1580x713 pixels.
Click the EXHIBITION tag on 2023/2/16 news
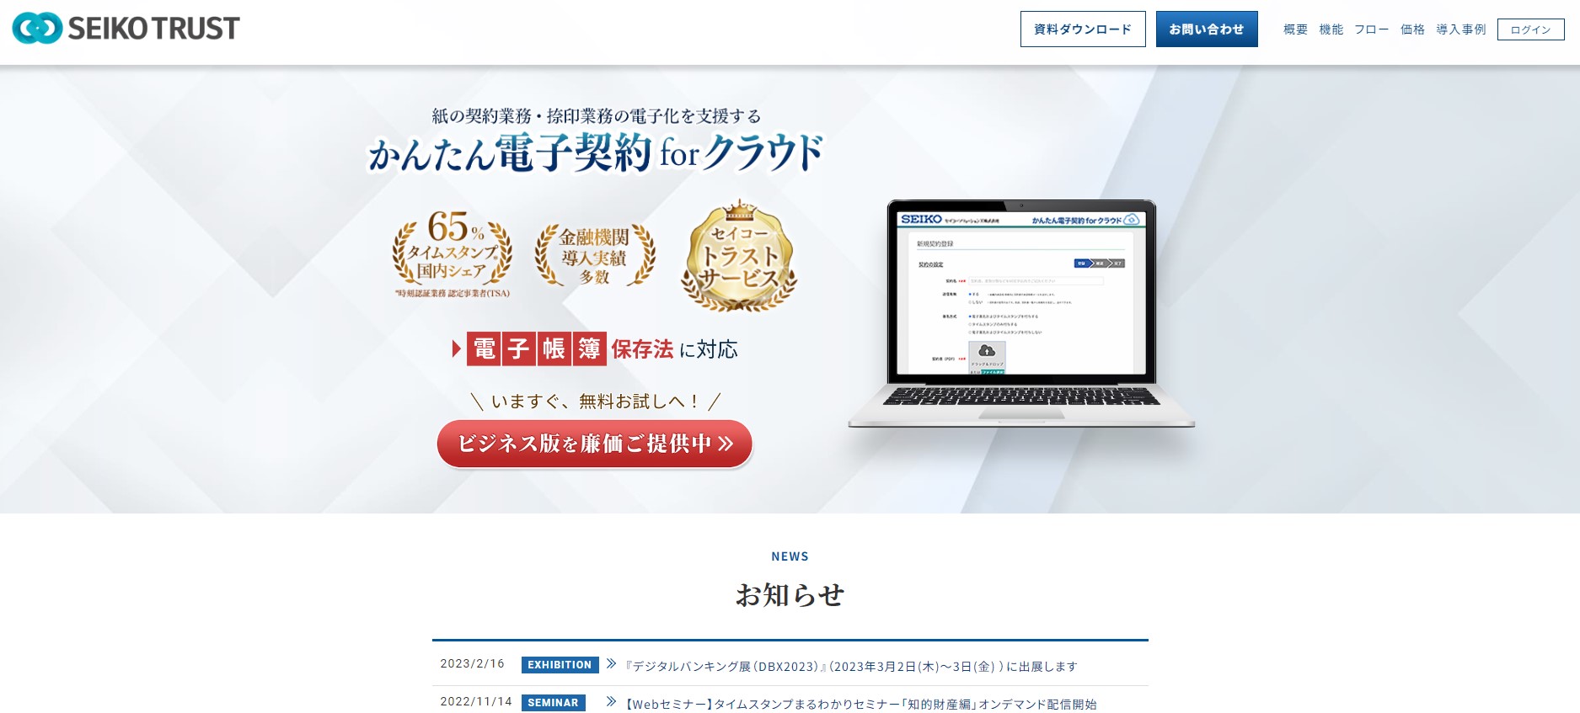[560, 665]
